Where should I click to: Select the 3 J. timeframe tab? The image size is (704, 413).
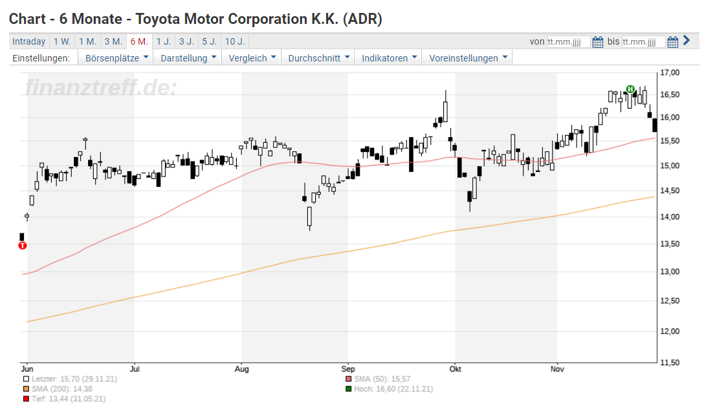coord(186,42)
